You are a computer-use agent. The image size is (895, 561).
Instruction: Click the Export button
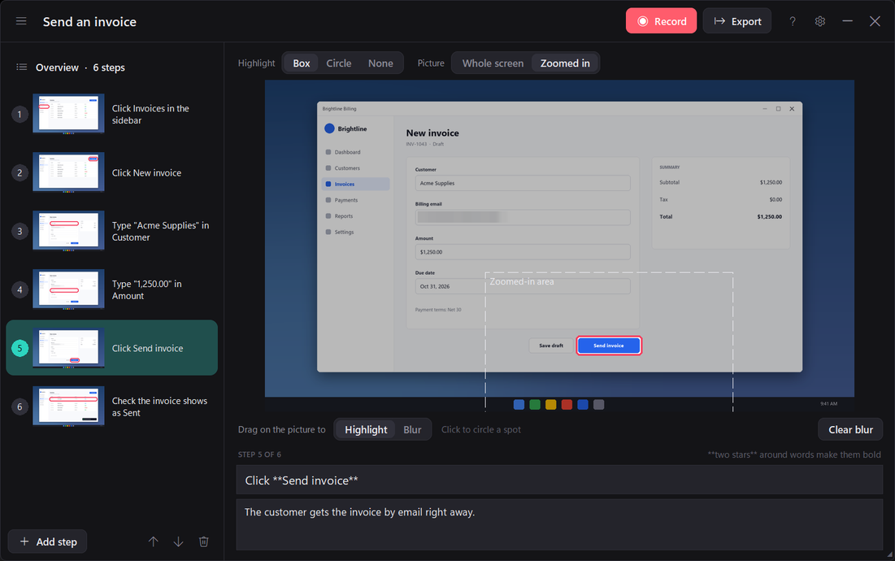click(736, 21)
